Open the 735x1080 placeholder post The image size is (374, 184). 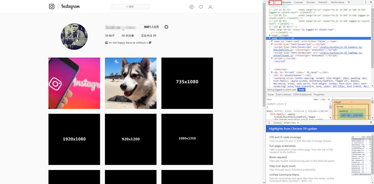click(187, 83)
